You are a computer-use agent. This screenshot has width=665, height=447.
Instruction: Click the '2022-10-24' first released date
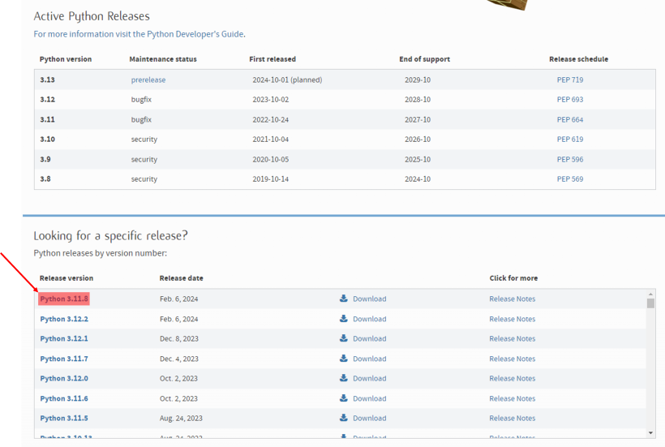[x=271, y=119]
